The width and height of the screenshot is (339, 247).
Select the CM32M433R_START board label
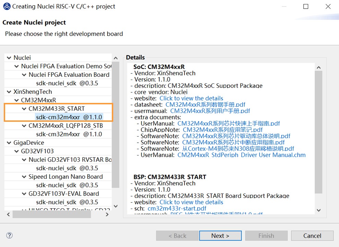(57, 109)
